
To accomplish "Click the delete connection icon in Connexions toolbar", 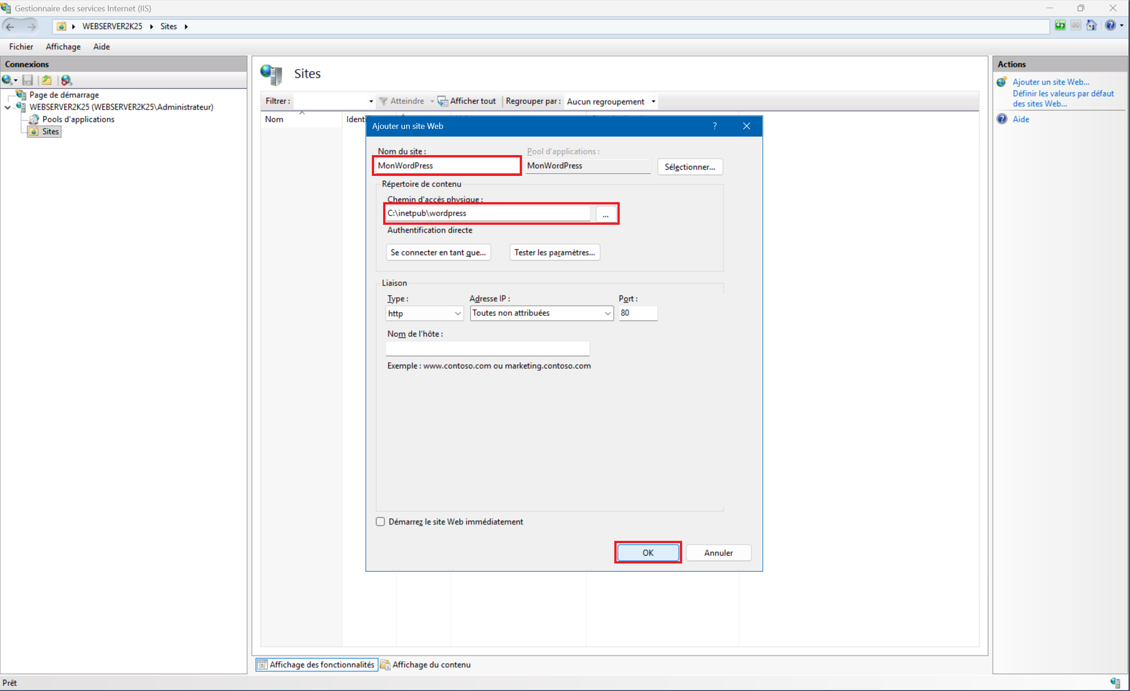I will [66, 80].
